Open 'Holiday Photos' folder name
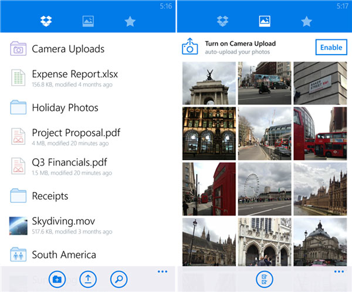 pos(65,107)
